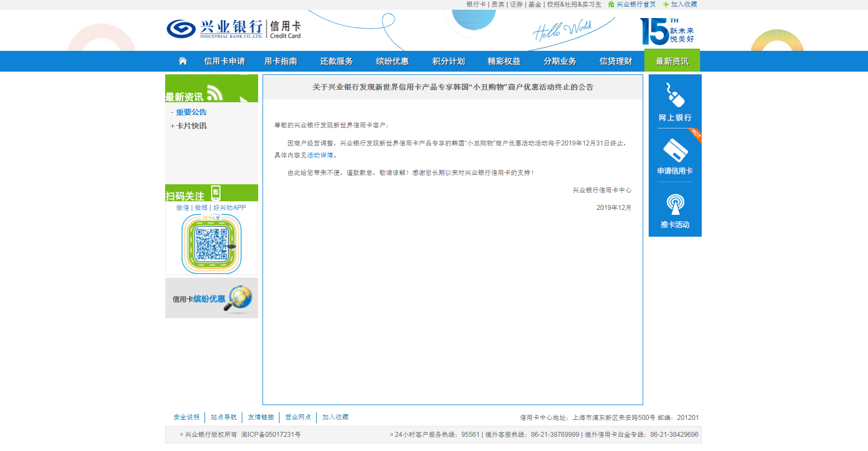Open the 推卡活动 antenna icon
The height and width of the screenshot is (451, 868).
(x=675, y=204)
